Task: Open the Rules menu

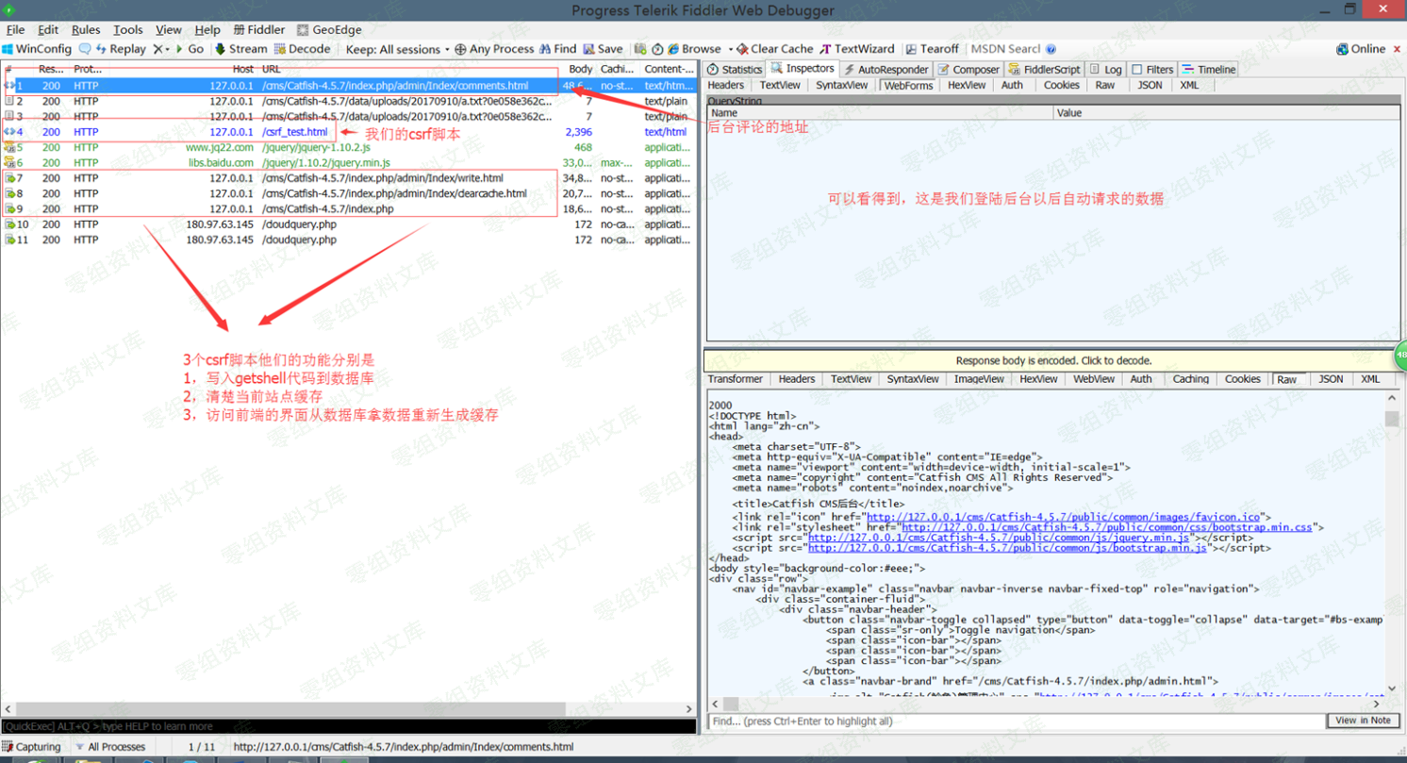Action: click(86, 30)
